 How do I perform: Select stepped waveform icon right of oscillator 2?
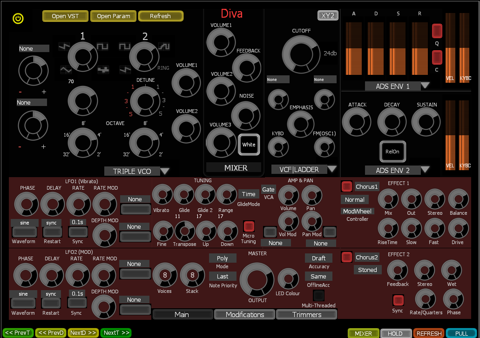tap(164, 46)
